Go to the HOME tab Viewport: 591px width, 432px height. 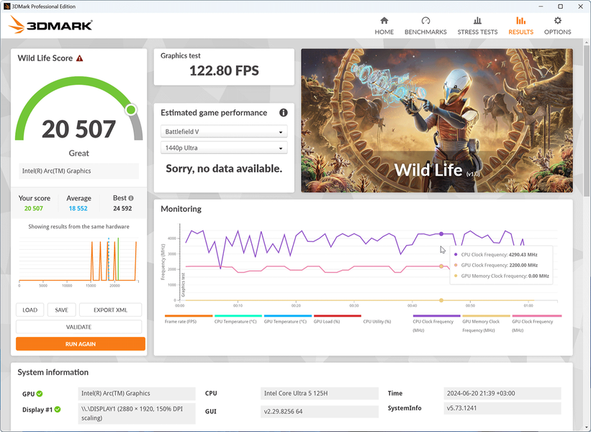pyautogui.click(x=384, y=26)
